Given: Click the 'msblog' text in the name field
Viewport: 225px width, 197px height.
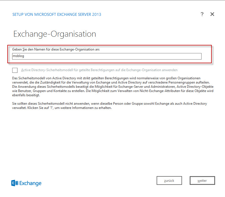Looking at the screenshot, I should (19, 56).
